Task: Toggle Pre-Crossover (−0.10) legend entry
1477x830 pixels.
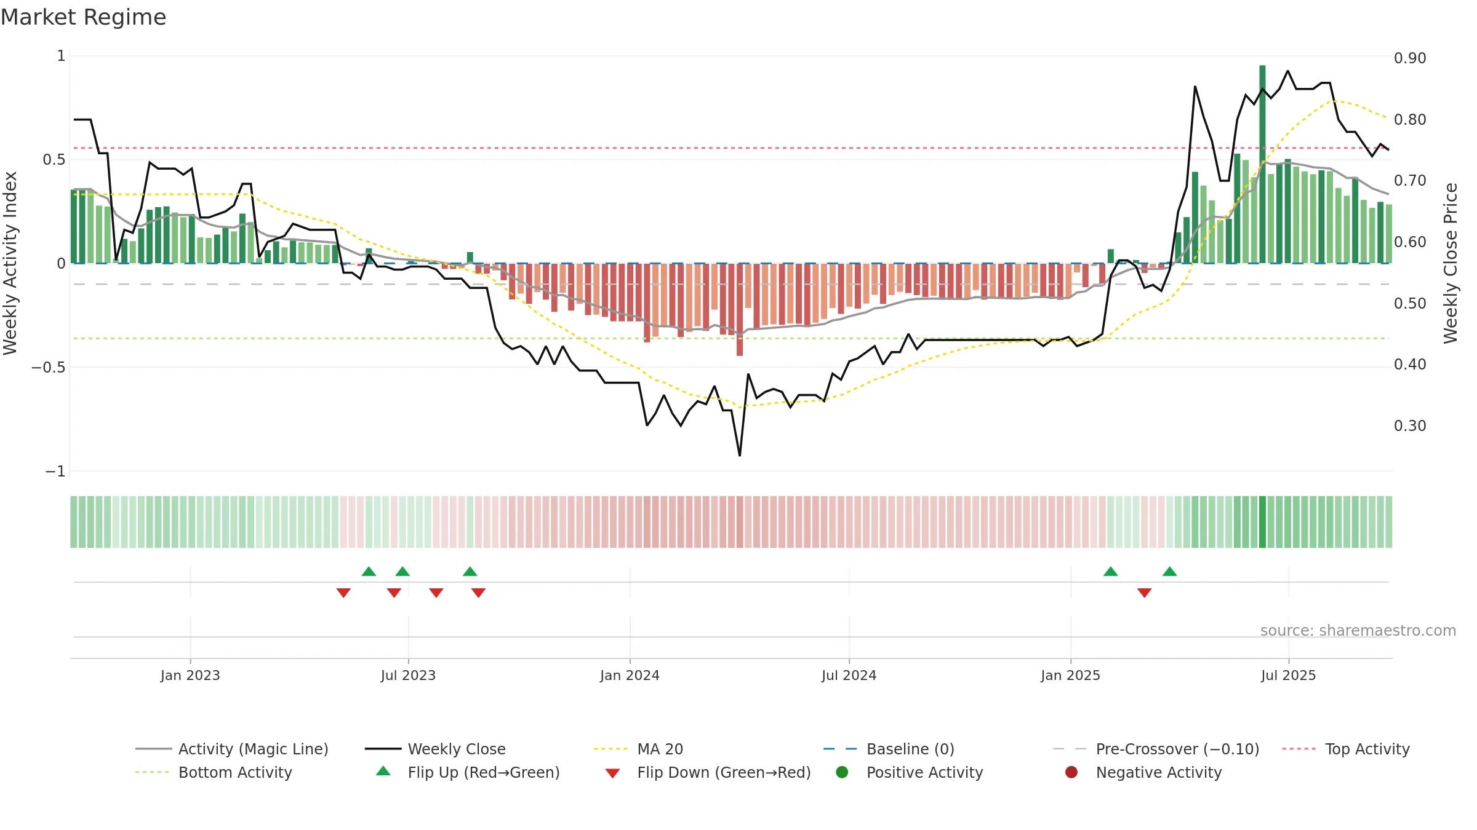Action: 1156,749
